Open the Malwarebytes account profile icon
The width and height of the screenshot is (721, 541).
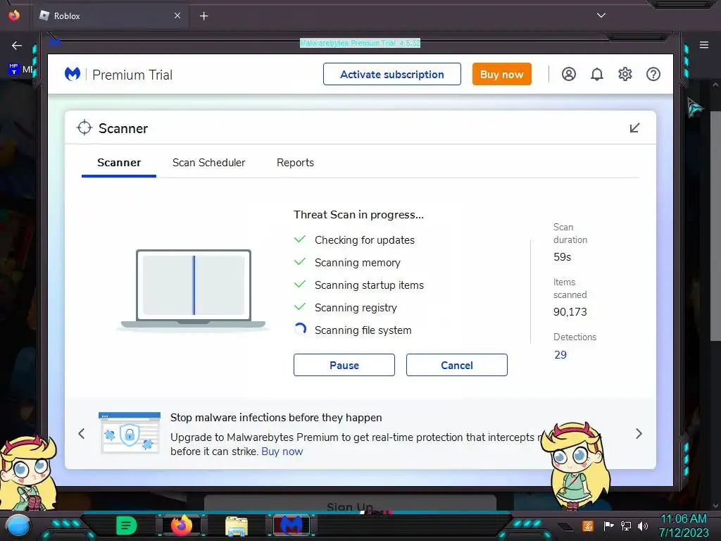pyautogui.click(x=568, y=74)
